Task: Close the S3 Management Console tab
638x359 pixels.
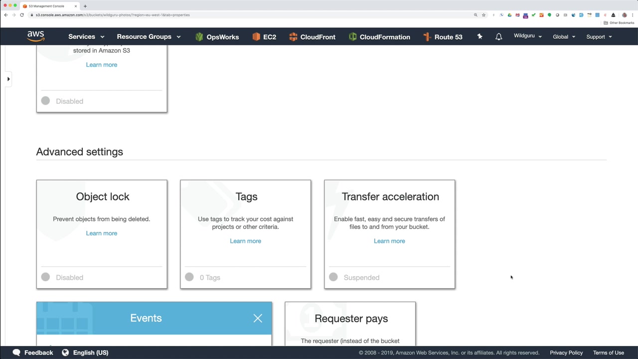Action: coord(76,6)
